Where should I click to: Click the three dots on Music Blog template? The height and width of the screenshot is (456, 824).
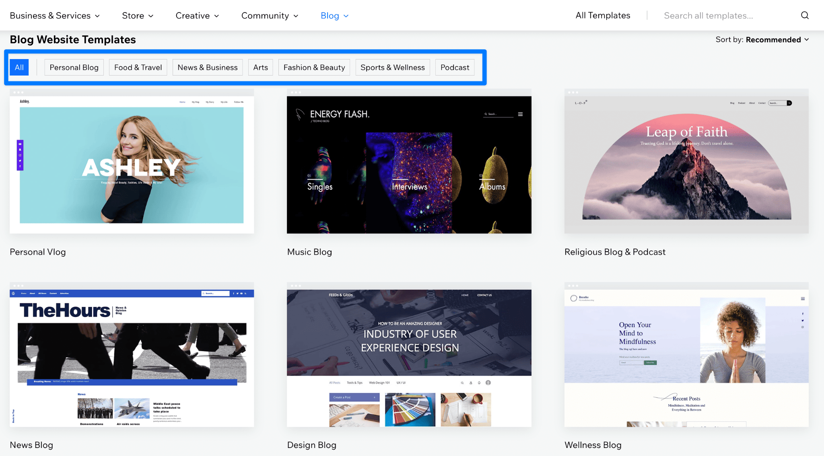[296, 93]
